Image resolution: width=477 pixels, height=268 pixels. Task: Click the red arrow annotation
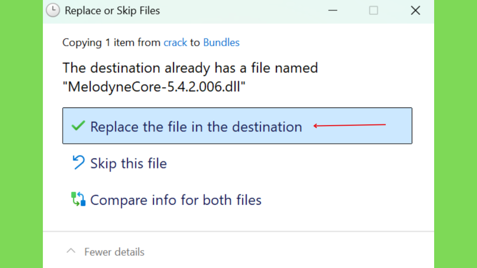click(349, 125)
